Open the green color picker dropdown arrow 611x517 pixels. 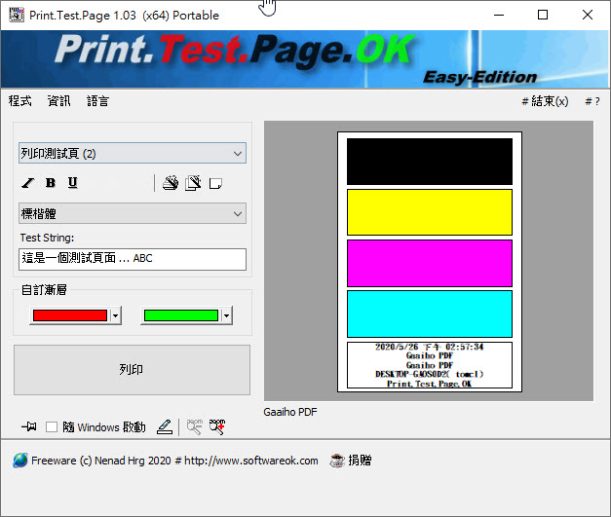pyautogui.click(x=226, y=315)
